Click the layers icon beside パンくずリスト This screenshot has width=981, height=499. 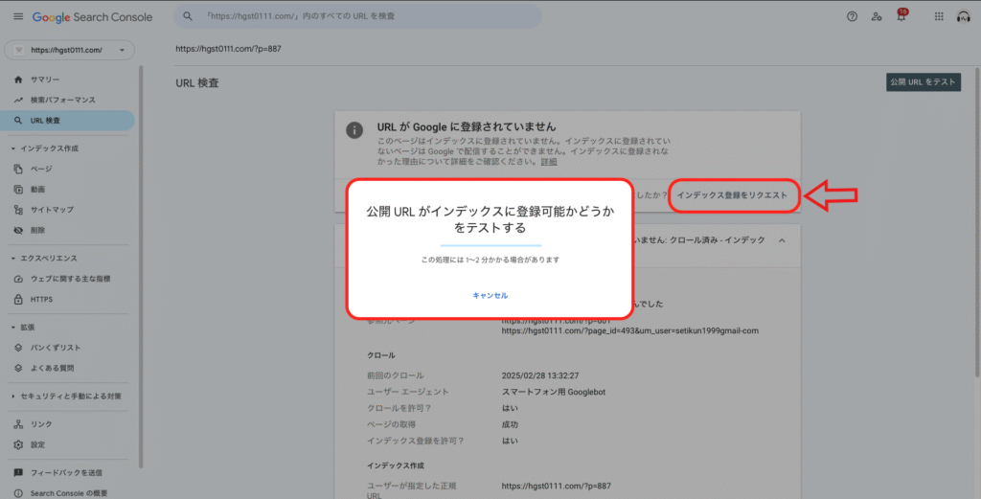click(x=18, y=348)
